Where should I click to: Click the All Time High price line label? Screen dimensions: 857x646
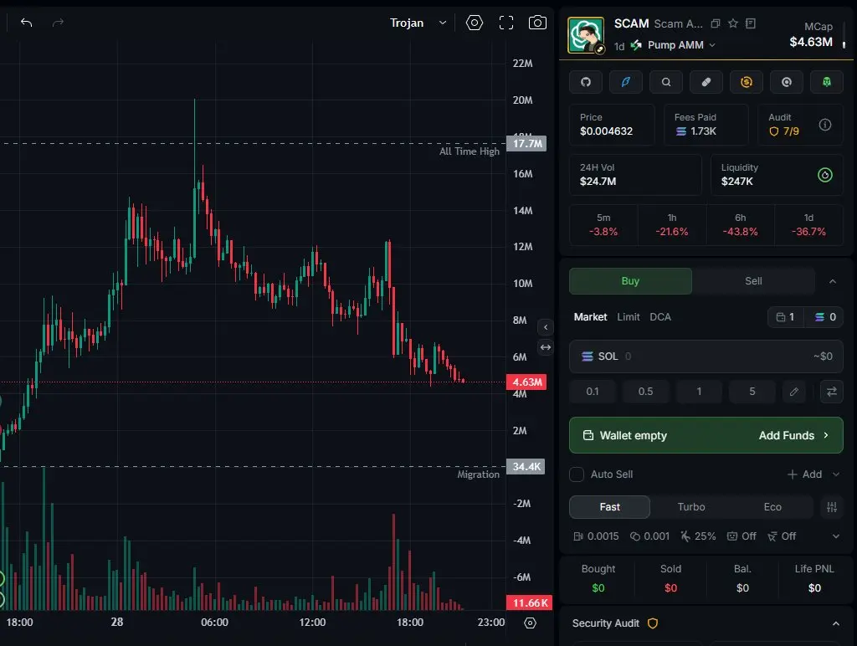470,151
